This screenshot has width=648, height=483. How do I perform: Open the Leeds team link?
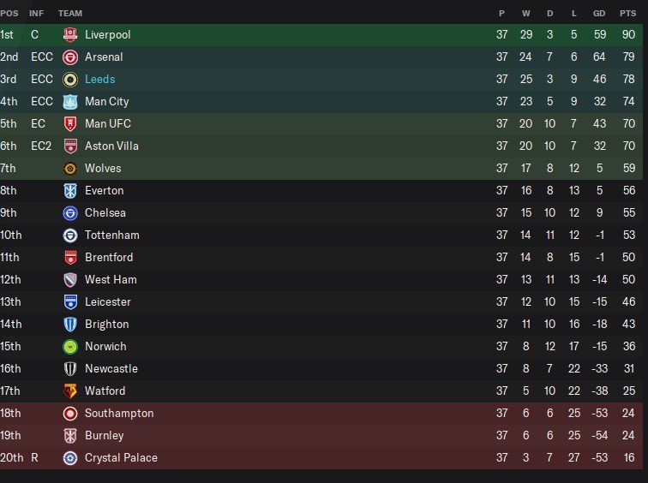click(x=99, y=80)
